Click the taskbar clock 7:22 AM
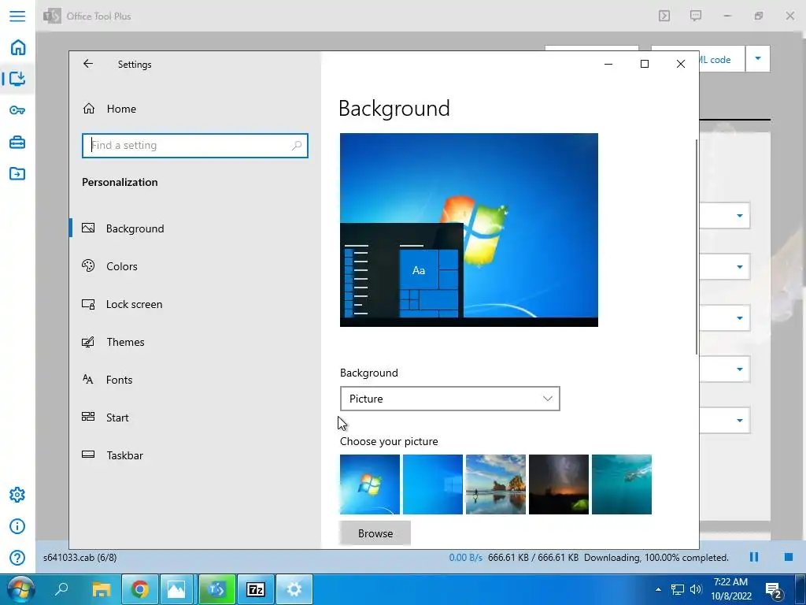806x605 pixels. 730,589
